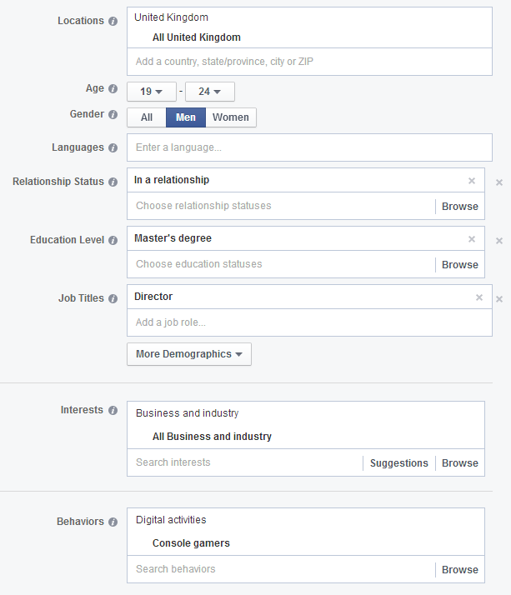This screenshot has height=595, width=511.
Task: Click the info icon next to Languages
Action: 113,147
